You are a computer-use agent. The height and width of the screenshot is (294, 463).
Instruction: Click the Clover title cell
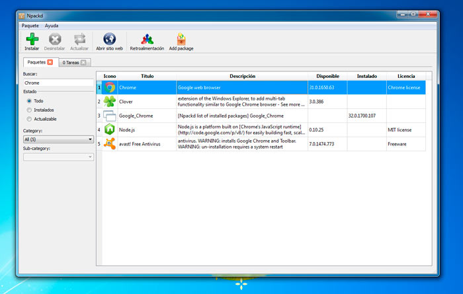click(x=147, y=102)
